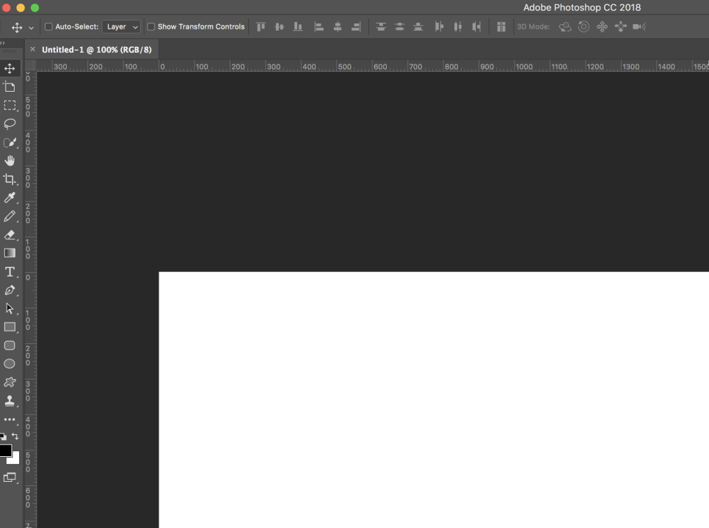
Task: Distribute right edges
Action: pyautogui.click(x=476, y=26)
